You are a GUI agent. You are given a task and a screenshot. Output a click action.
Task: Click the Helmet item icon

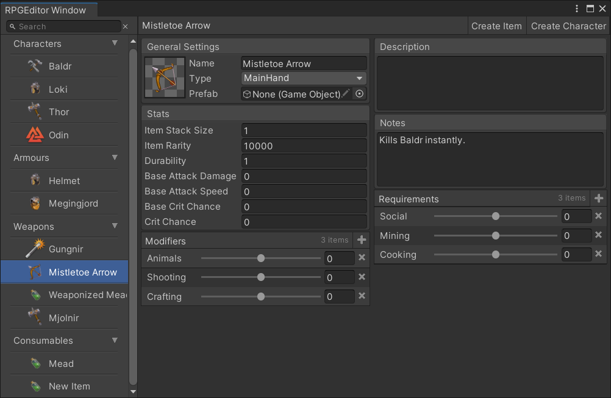(x=35, y=180)
